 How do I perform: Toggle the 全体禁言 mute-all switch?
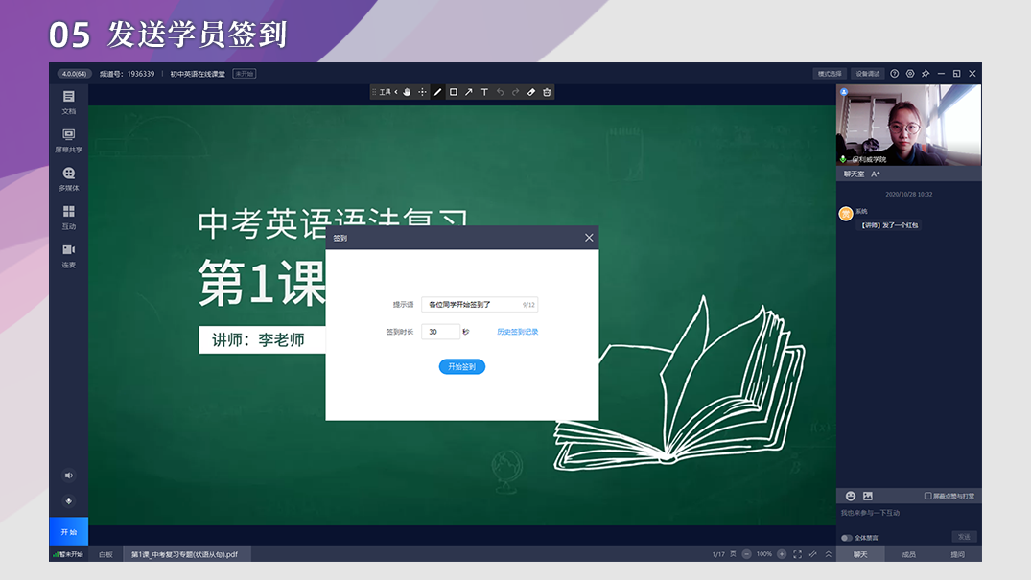846,538
